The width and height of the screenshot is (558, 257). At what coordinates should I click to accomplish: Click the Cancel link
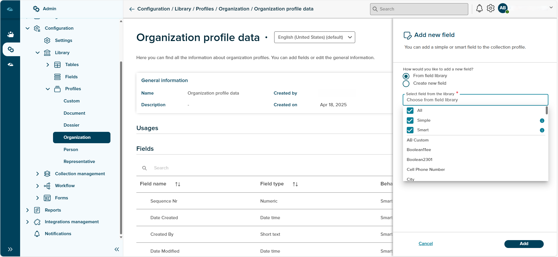coord(425,244)
